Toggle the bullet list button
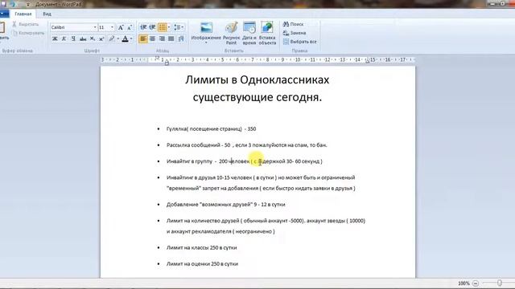Image resolution: width=515 pixels, height=289 pixels. [x=163, y=27]
